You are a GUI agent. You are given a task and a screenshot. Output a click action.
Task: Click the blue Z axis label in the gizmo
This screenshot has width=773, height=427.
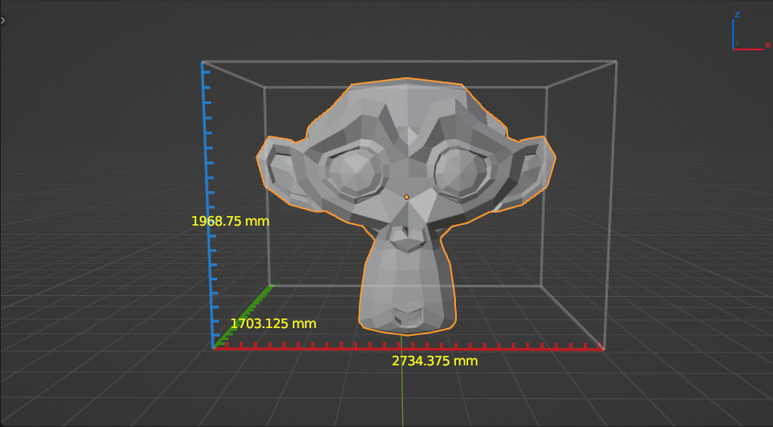(737, 15)
